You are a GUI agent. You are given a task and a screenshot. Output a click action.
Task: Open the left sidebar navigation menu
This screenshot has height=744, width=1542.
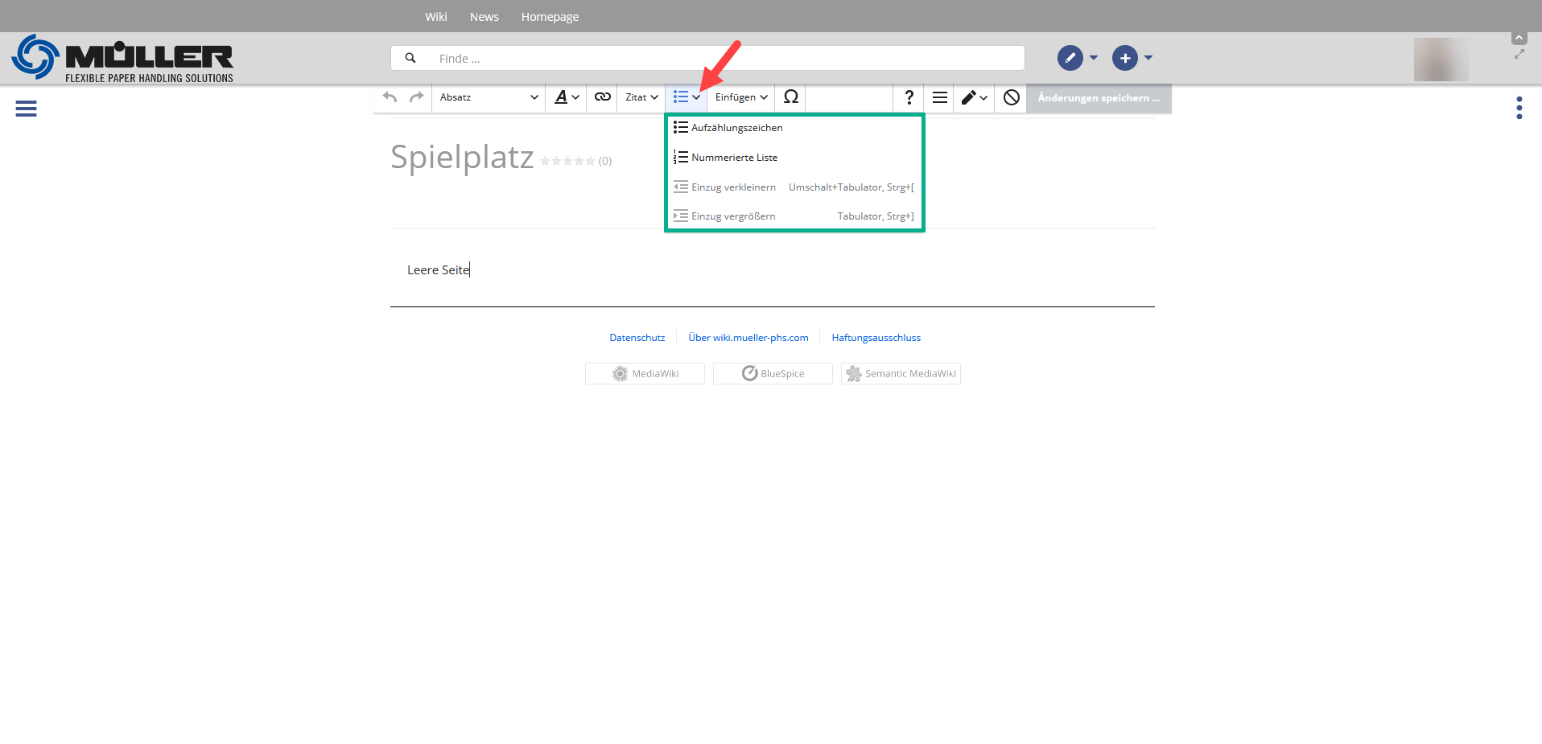[26, 109]
